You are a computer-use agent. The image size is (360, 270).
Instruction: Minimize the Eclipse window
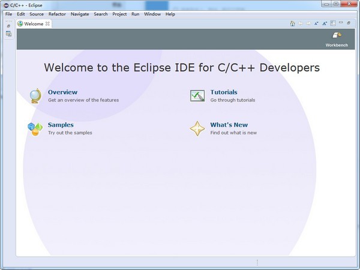tap(326, 4)
